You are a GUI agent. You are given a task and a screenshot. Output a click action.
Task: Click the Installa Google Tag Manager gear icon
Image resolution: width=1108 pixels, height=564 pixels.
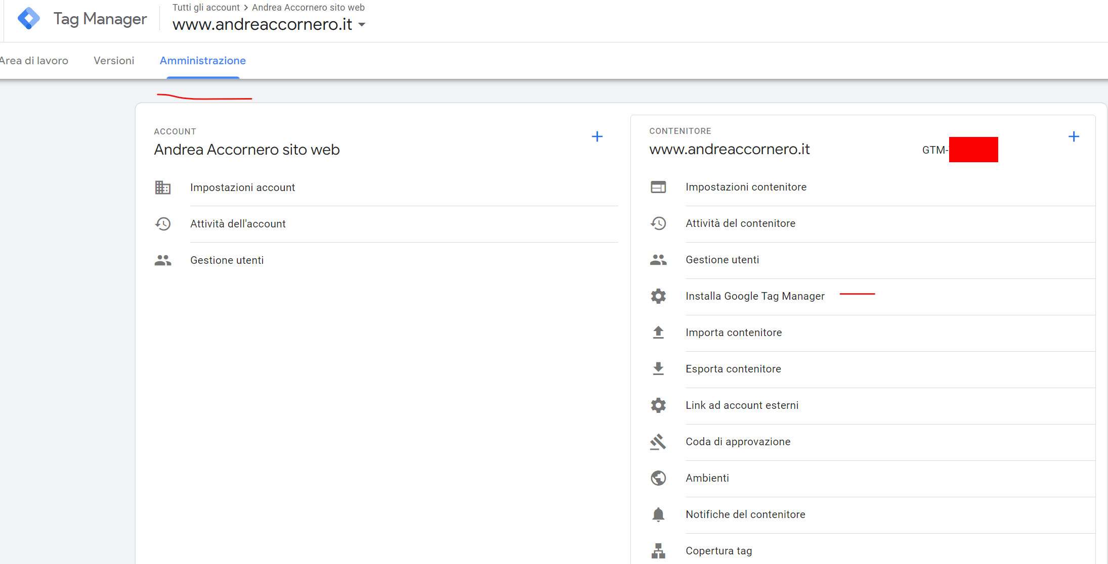[x=658, y=296]
